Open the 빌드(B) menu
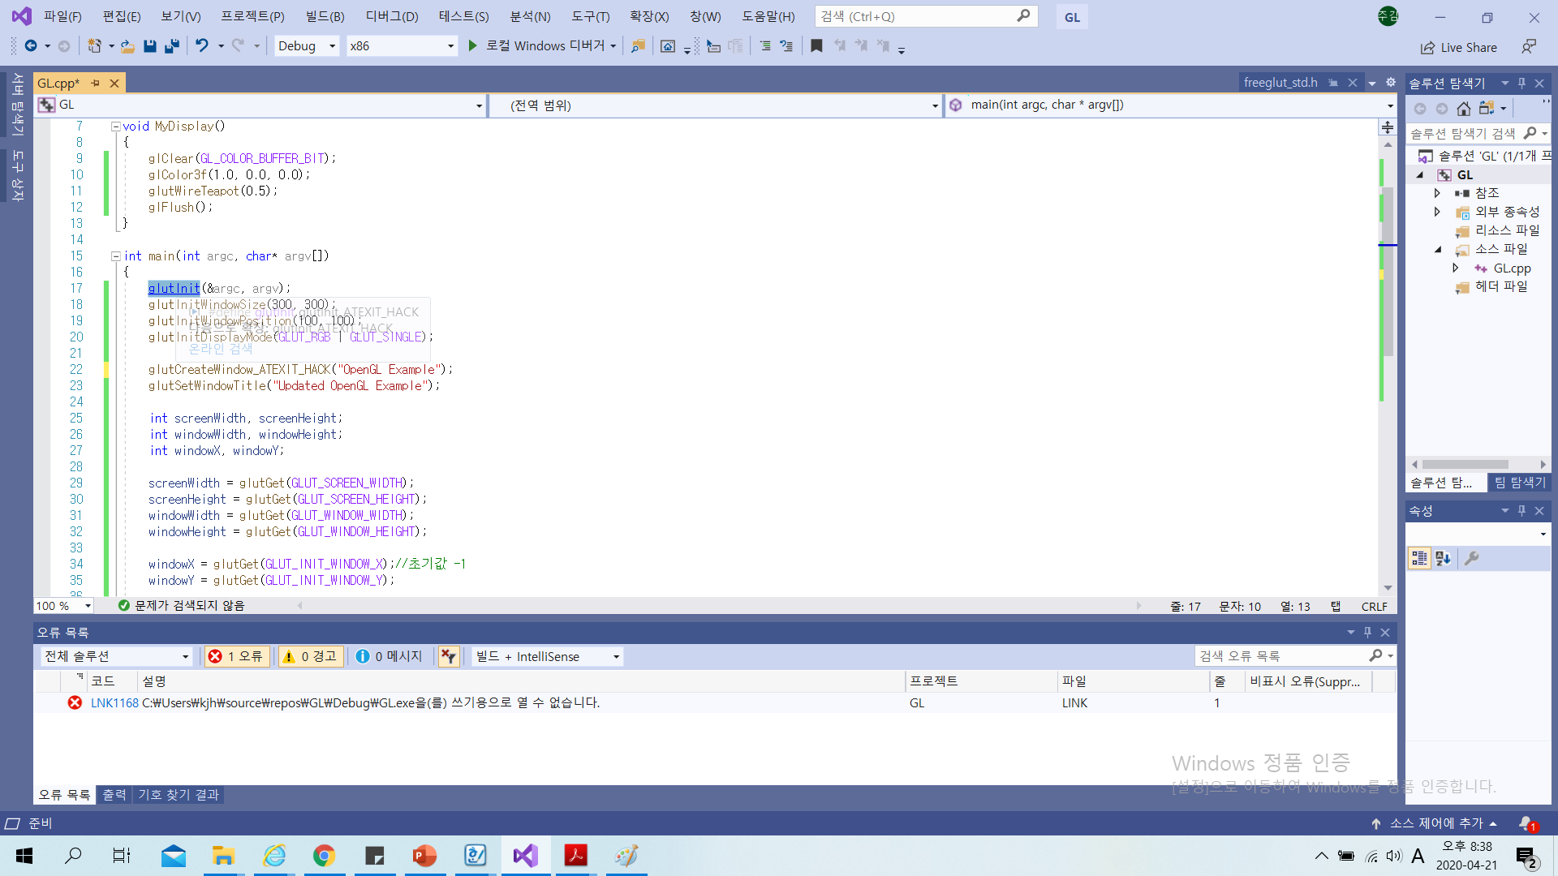The image size is (1558, 876). click(325, 16)
